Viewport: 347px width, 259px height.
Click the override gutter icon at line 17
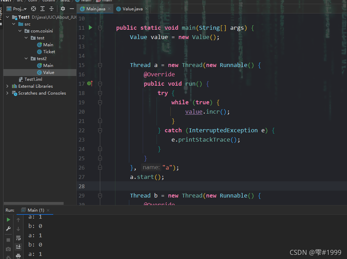tap(90, 84)
